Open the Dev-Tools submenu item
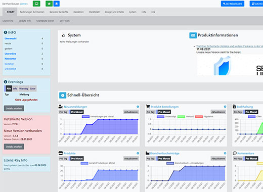The image size is (263, 192). (x=65, y=21)
